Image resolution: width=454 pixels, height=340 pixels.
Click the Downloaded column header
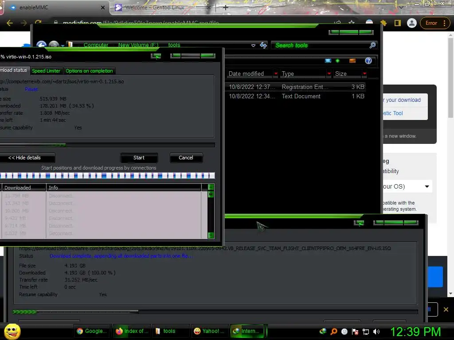point(23,188)
